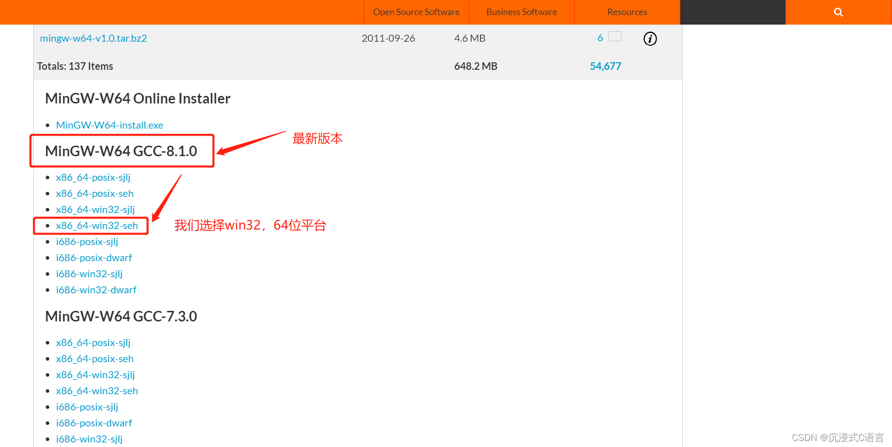Select GCC-7.3.0 x86_64-posix-sjlj link

point(93,343)
